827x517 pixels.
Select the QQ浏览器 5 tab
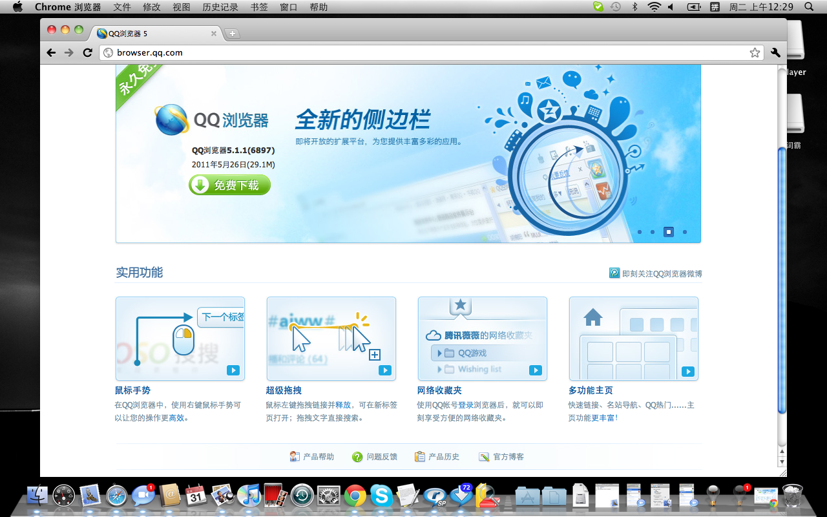pos(156,34)
